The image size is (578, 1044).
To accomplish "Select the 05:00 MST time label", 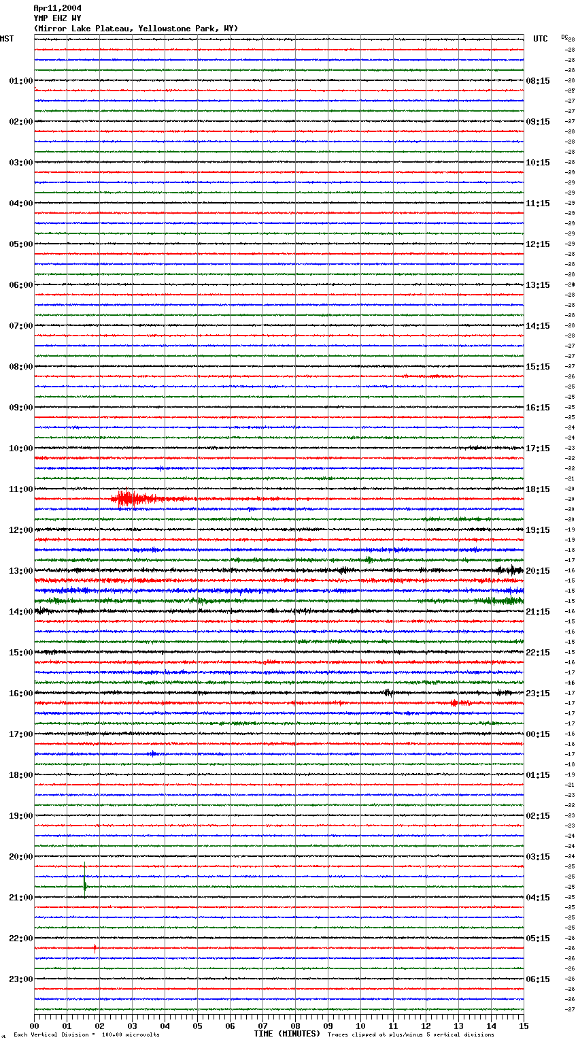I will pos(21,244).
